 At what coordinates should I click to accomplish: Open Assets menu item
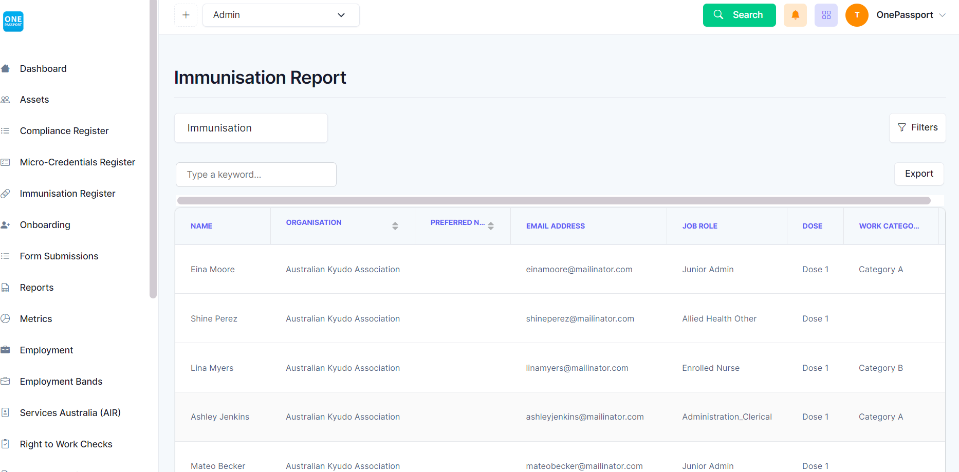click(34, 100)
